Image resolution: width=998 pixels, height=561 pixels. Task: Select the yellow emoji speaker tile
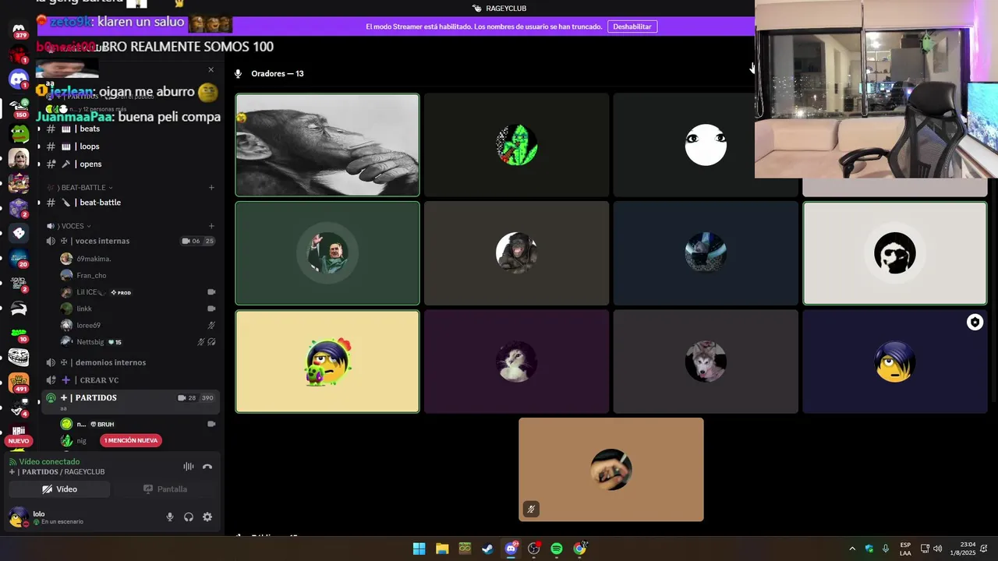[327, 362]
